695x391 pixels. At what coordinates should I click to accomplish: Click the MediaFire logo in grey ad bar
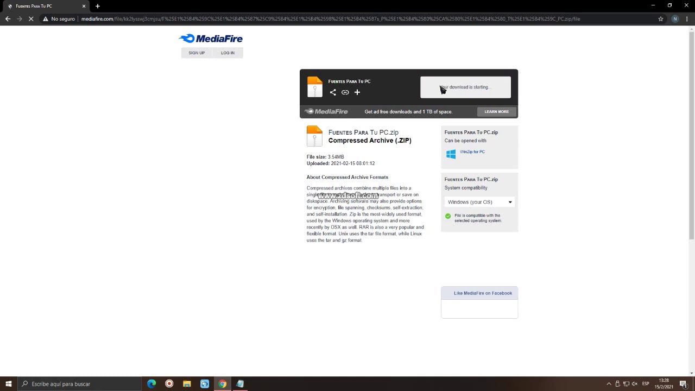point(326,111)
